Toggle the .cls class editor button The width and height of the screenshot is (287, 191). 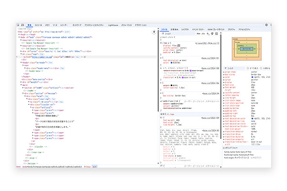point(203,33)
